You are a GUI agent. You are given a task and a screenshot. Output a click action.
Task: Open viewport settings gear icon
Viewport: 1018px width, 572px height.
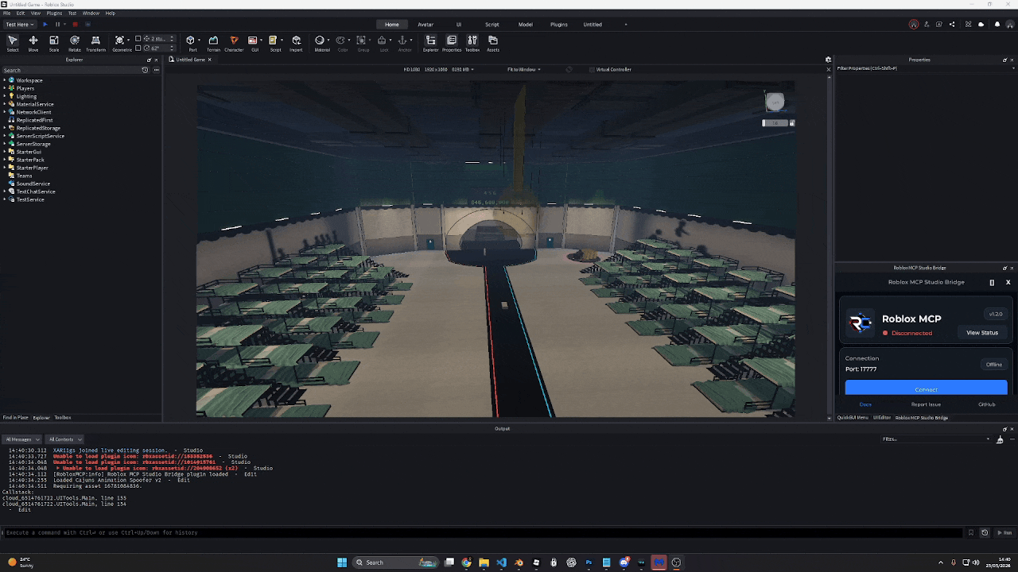click(828, 60)
